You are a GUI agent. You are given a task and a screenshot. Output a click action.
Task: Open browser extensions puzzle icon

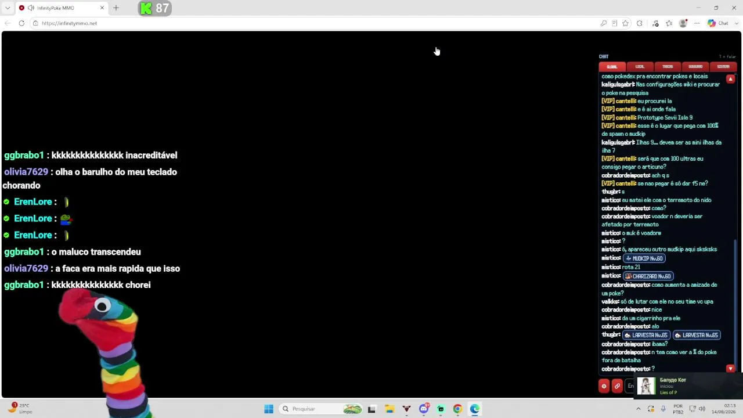(x=640, y=23)
